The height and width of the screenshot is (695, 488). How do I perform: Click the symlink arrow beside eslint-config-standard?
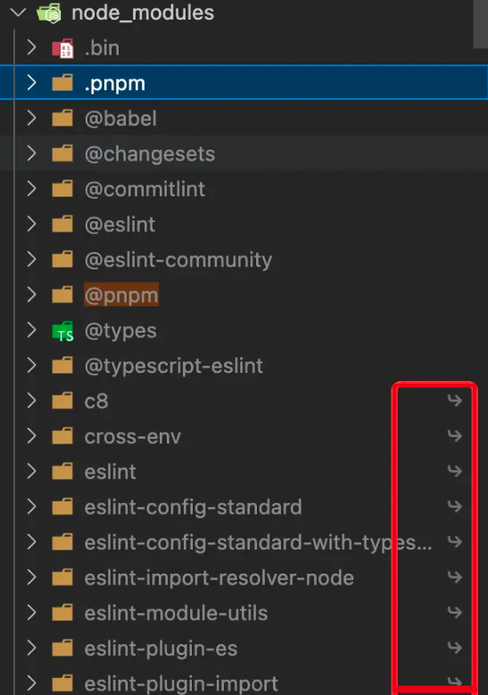click(x=454, y=506)
